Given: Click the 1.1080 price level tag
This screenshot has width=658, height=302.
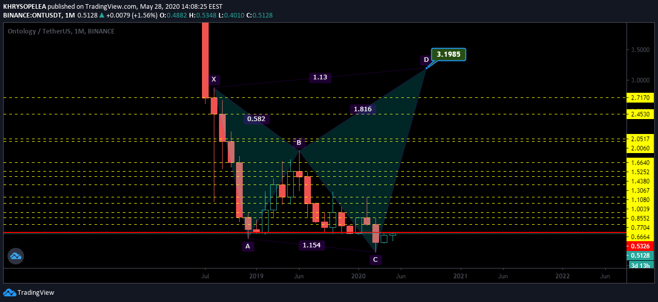Looking at the screenshot, I should pyautogui.click(x=641, y=199).
